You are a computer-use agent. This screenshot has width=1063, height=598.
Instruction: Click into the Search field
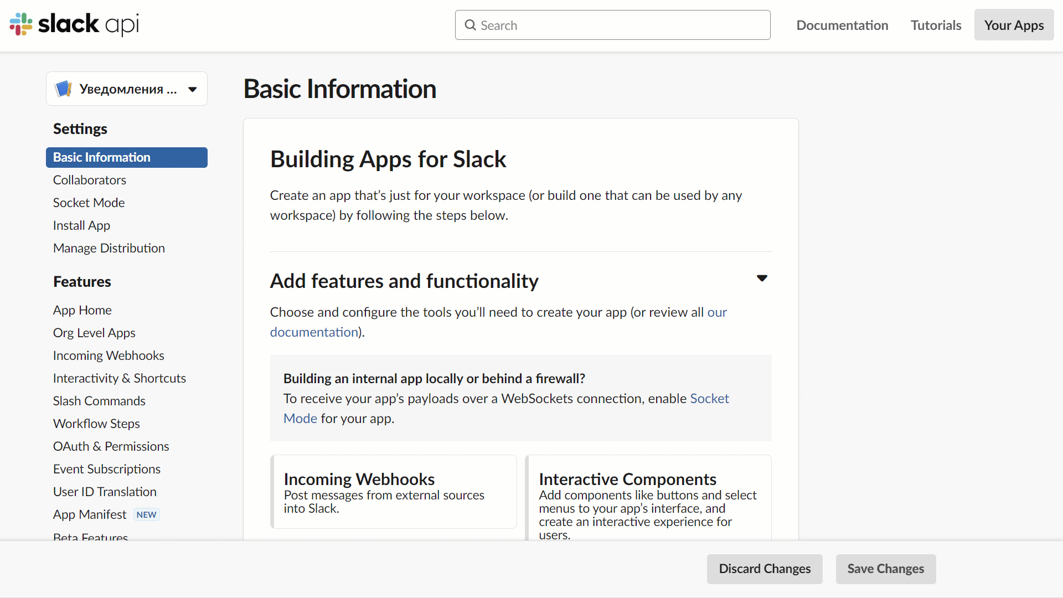point(612,25)
